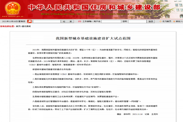Click the orange magnifier search icon
Screen dimensions: 183x122
pyautogui.click(x=29, y=21)
